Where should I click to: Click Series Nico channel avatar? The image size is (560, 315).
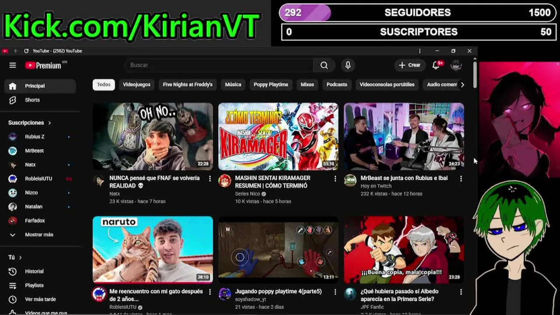pyautogui.click(x=224, y=181)
